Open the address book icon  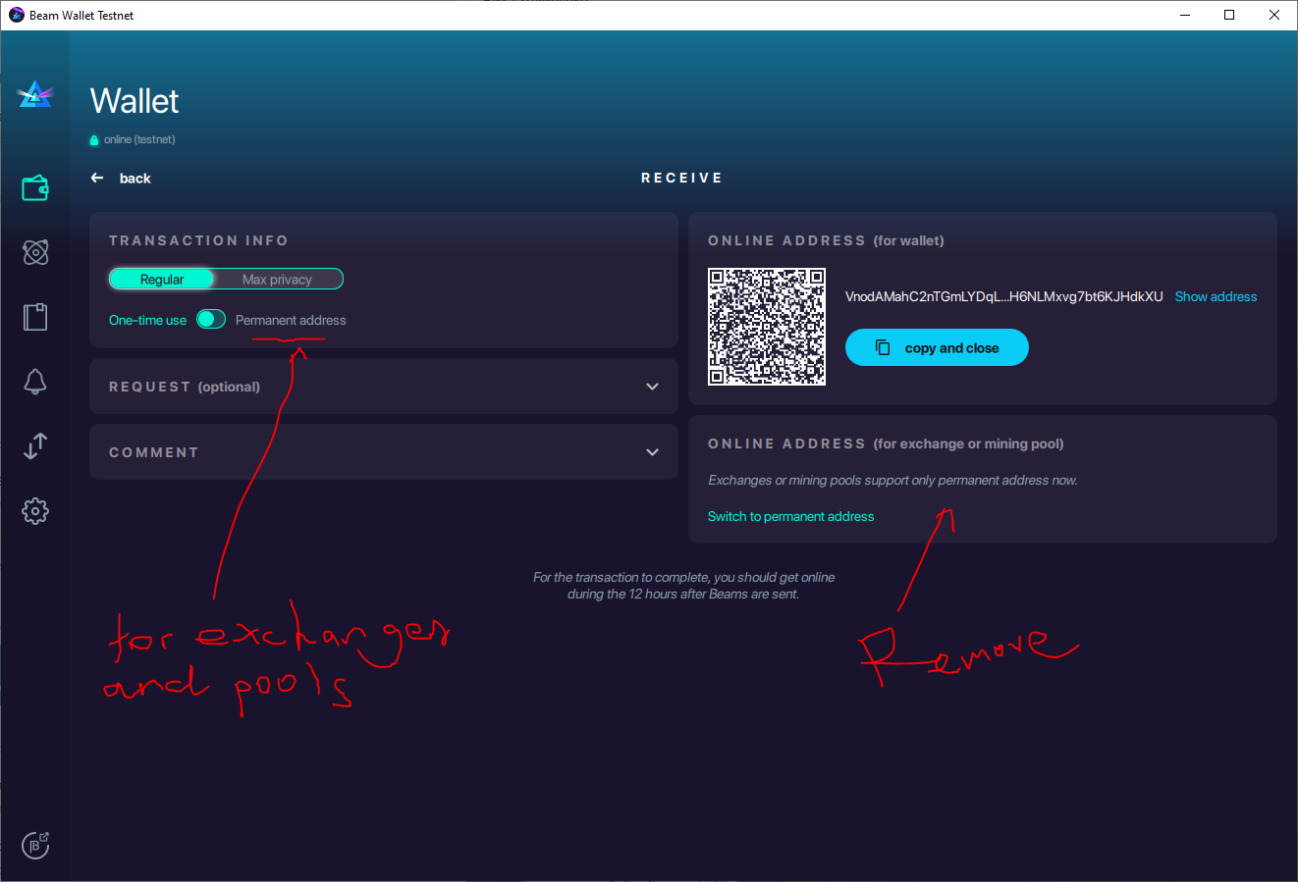[35, 316]
